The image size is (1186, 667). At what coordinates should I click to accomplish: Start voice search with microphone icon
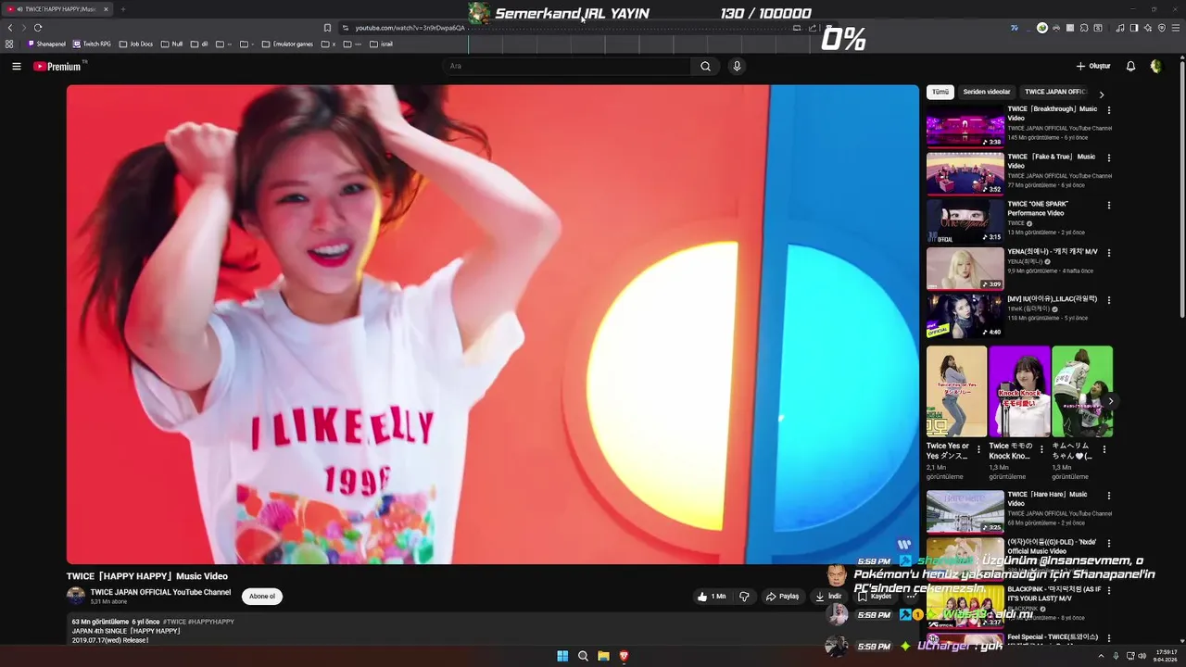737,67
